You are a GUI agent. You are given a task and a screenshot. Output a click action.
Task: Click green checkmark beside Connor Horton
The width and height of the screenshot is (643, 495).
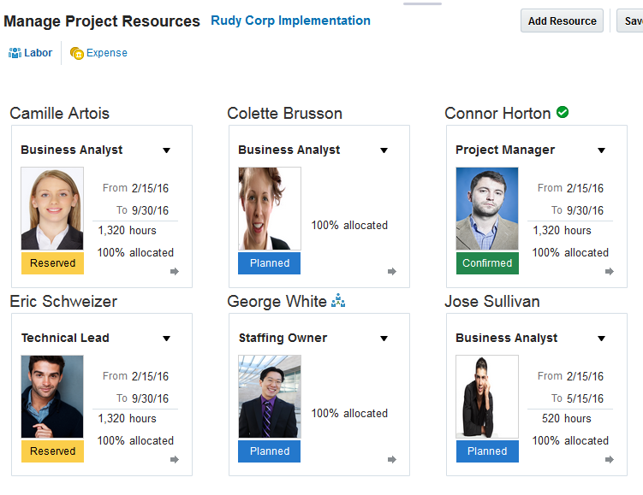(x=563, y=112)
